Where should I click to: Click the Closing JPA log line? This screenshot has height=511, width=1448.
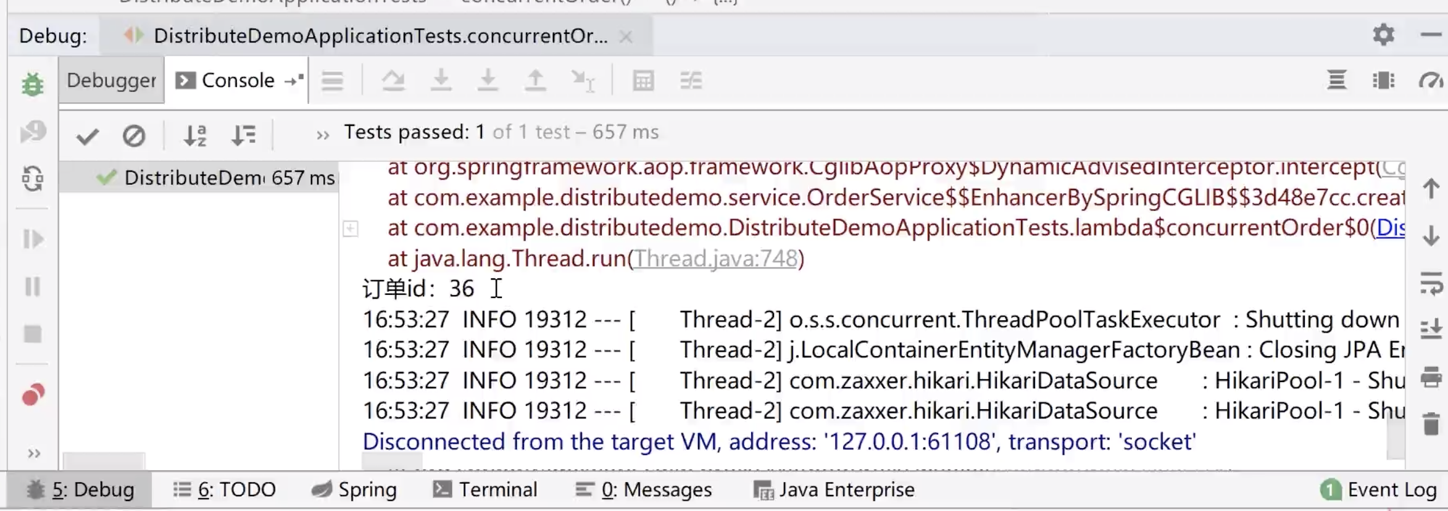click(x=883, y=350)
